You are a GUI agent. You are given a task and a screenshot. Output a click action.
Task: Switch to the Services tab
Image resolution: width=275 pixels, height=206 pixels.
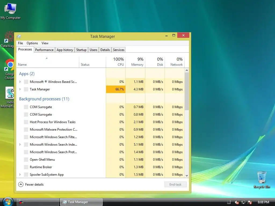click(119, 50)
